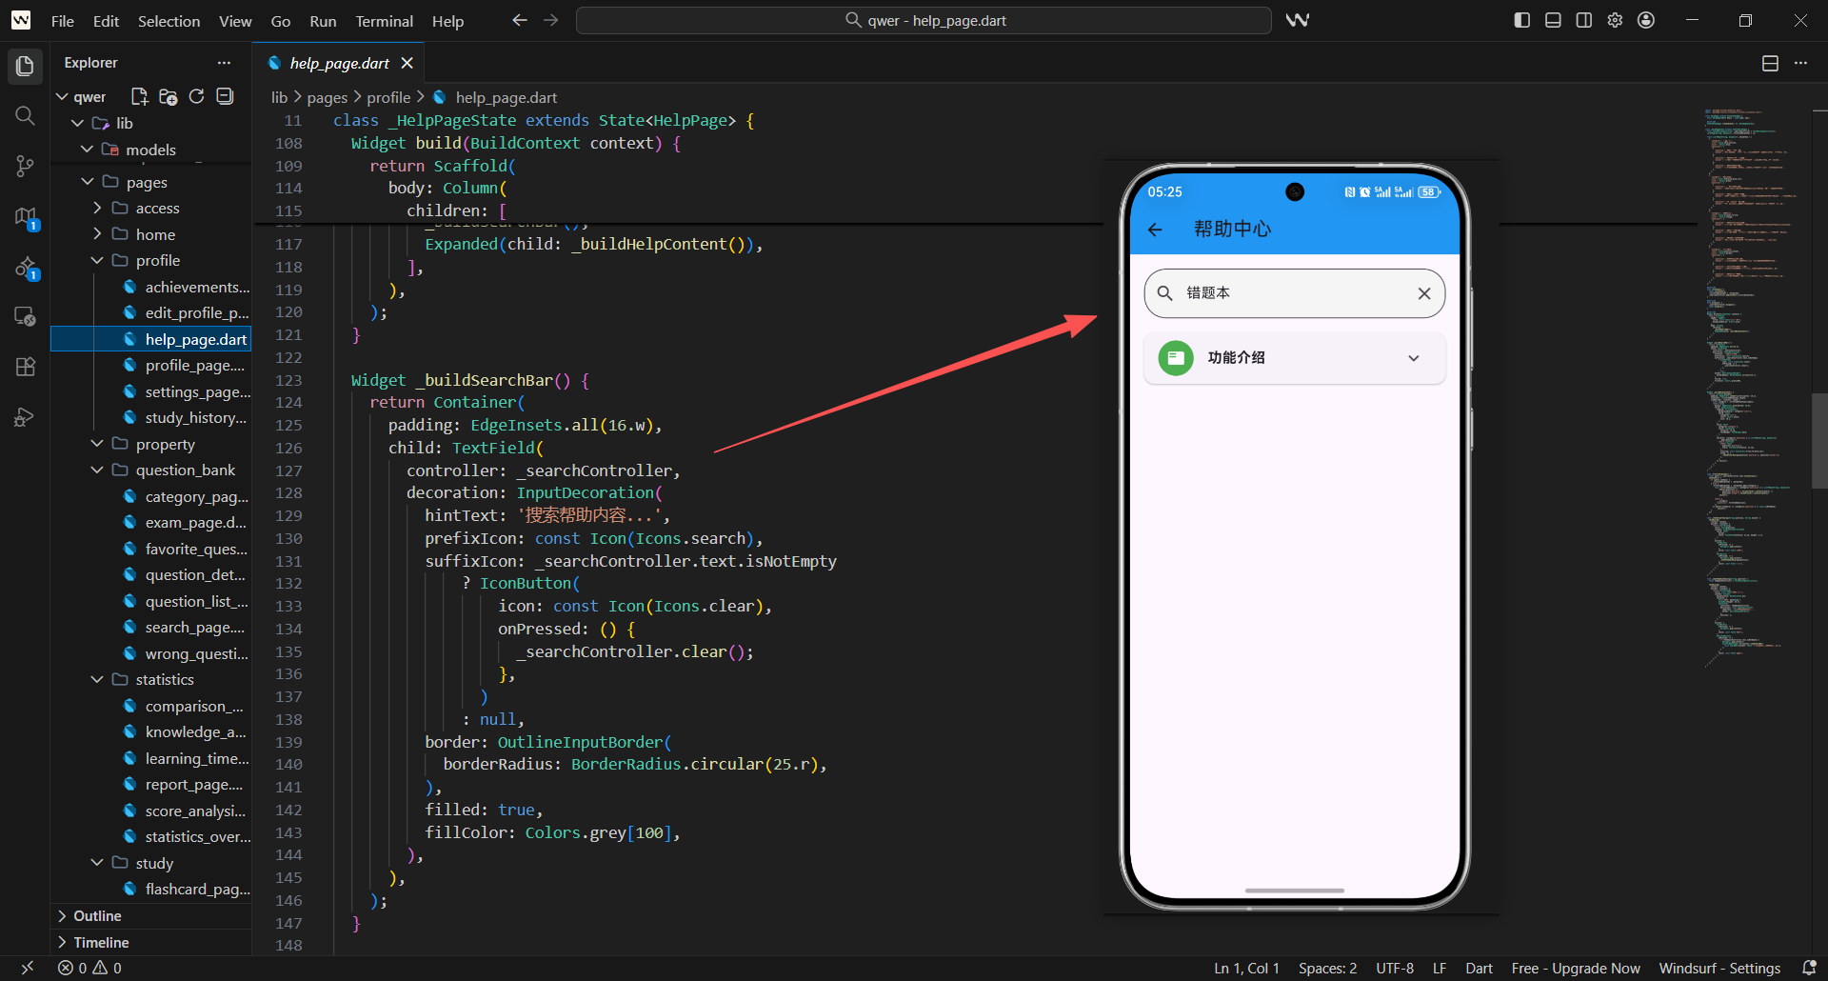Toggle the secondary side bar layout
Screen dimensions: 1828x981
click(1584, 20)
